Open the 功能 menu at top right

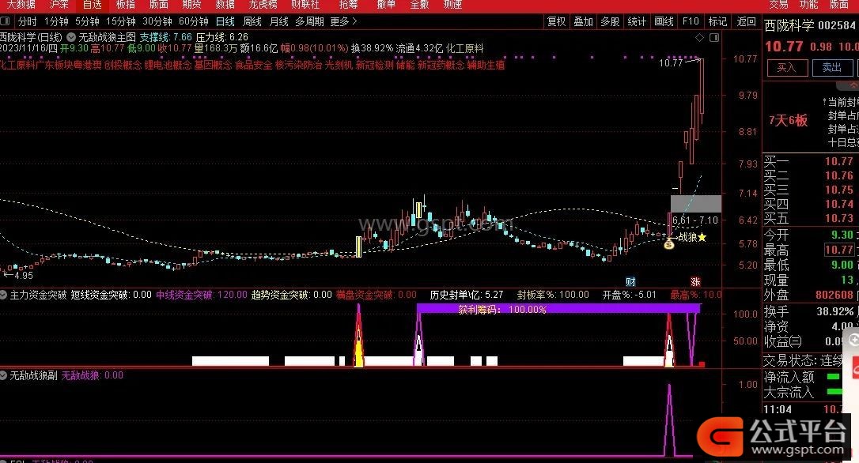[808, 5]
